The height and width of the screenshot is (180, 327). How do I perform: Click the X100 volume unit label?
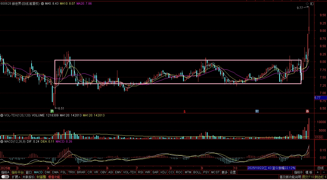tap(318, 137)
